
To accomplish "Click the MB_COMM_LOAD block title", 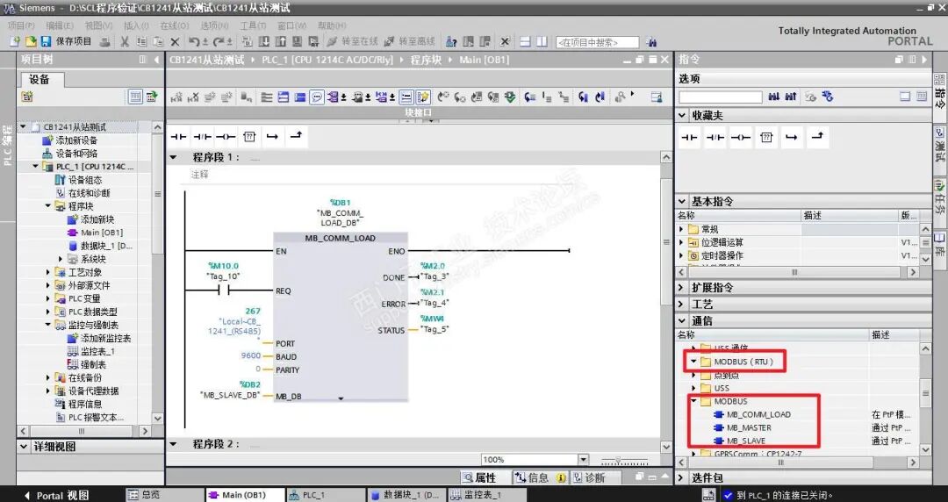I will pos(341,239).
